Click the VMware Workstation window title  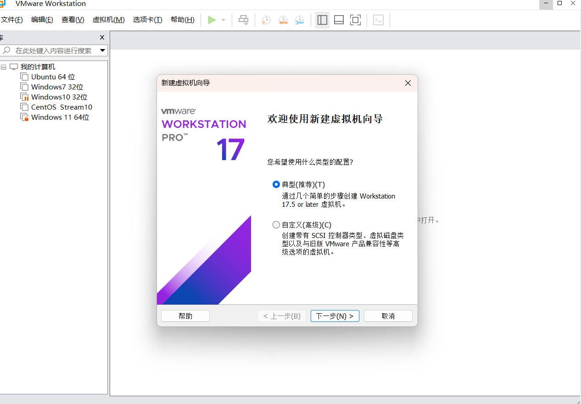pos(50,4)
